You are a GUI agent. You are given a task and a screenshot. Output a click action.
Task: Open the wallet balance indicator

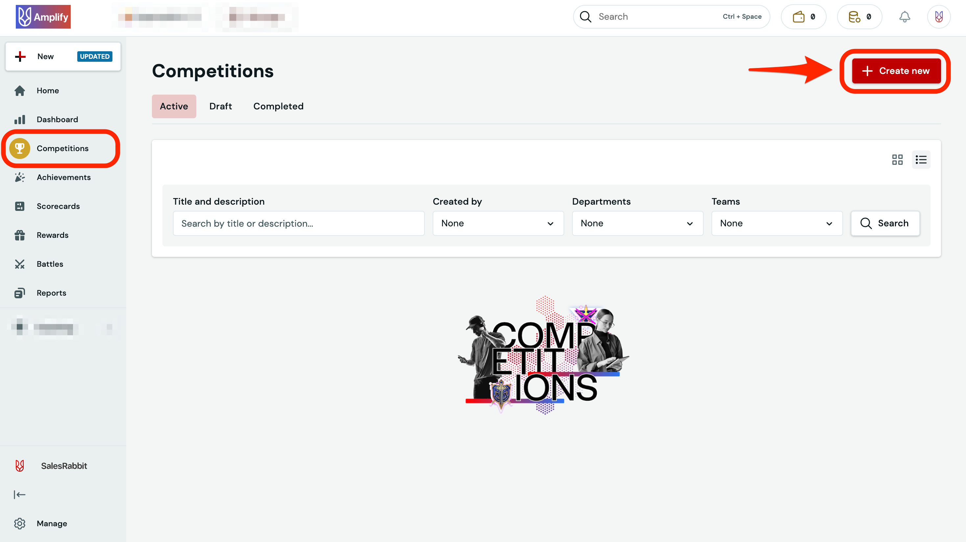pyautogui.click(x=803, y=16)
